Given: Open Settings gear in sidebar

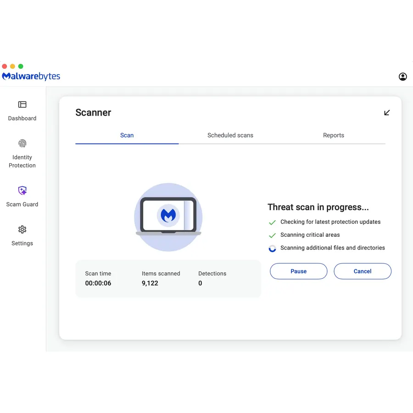Looking at the screenshot, I should (x=22, y=229).
